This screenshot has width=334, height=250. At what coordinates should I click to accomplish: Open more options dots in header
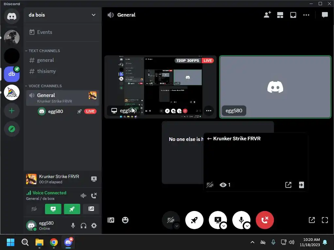click(x=306, y=15)
